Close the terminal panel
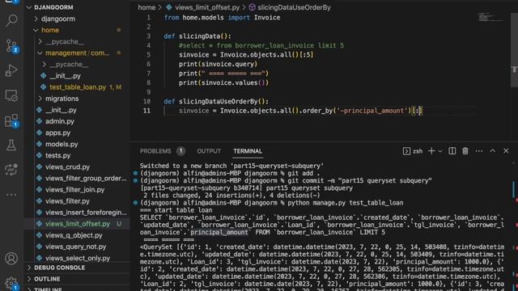This screenshot has width=518, height=291. click(506, 151)
